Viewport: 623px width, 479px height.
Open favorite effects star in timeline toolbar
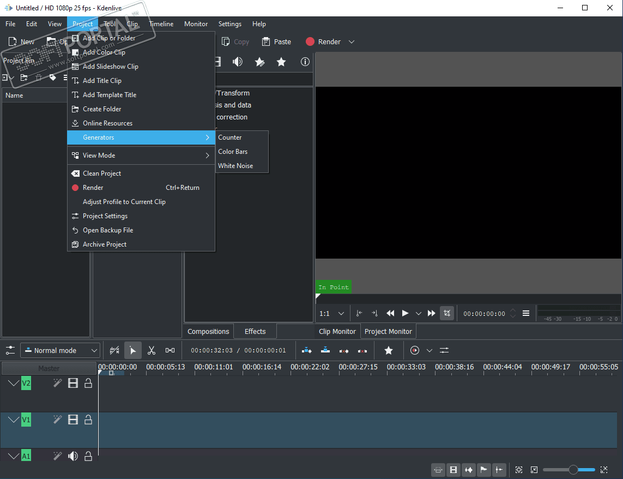[389, 350]
